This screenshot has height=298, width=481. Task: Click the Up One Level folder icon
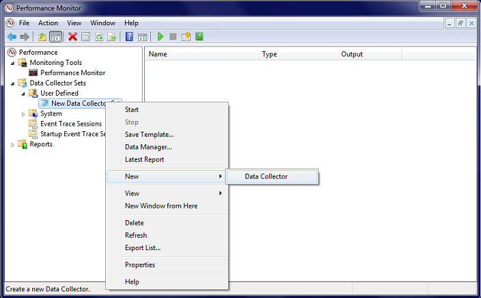[x=42, y=37]
